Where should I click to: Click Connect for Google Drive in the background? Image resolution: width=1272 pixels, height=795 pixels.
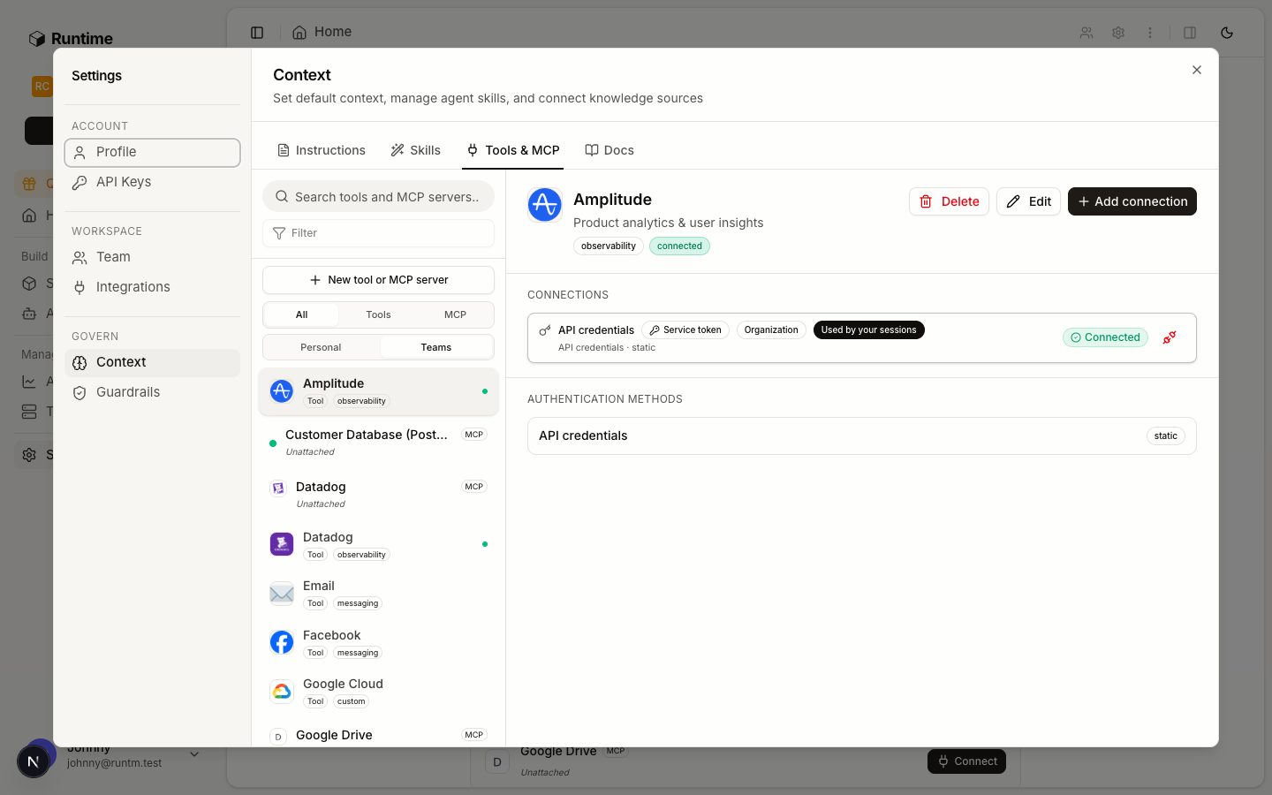966,761
